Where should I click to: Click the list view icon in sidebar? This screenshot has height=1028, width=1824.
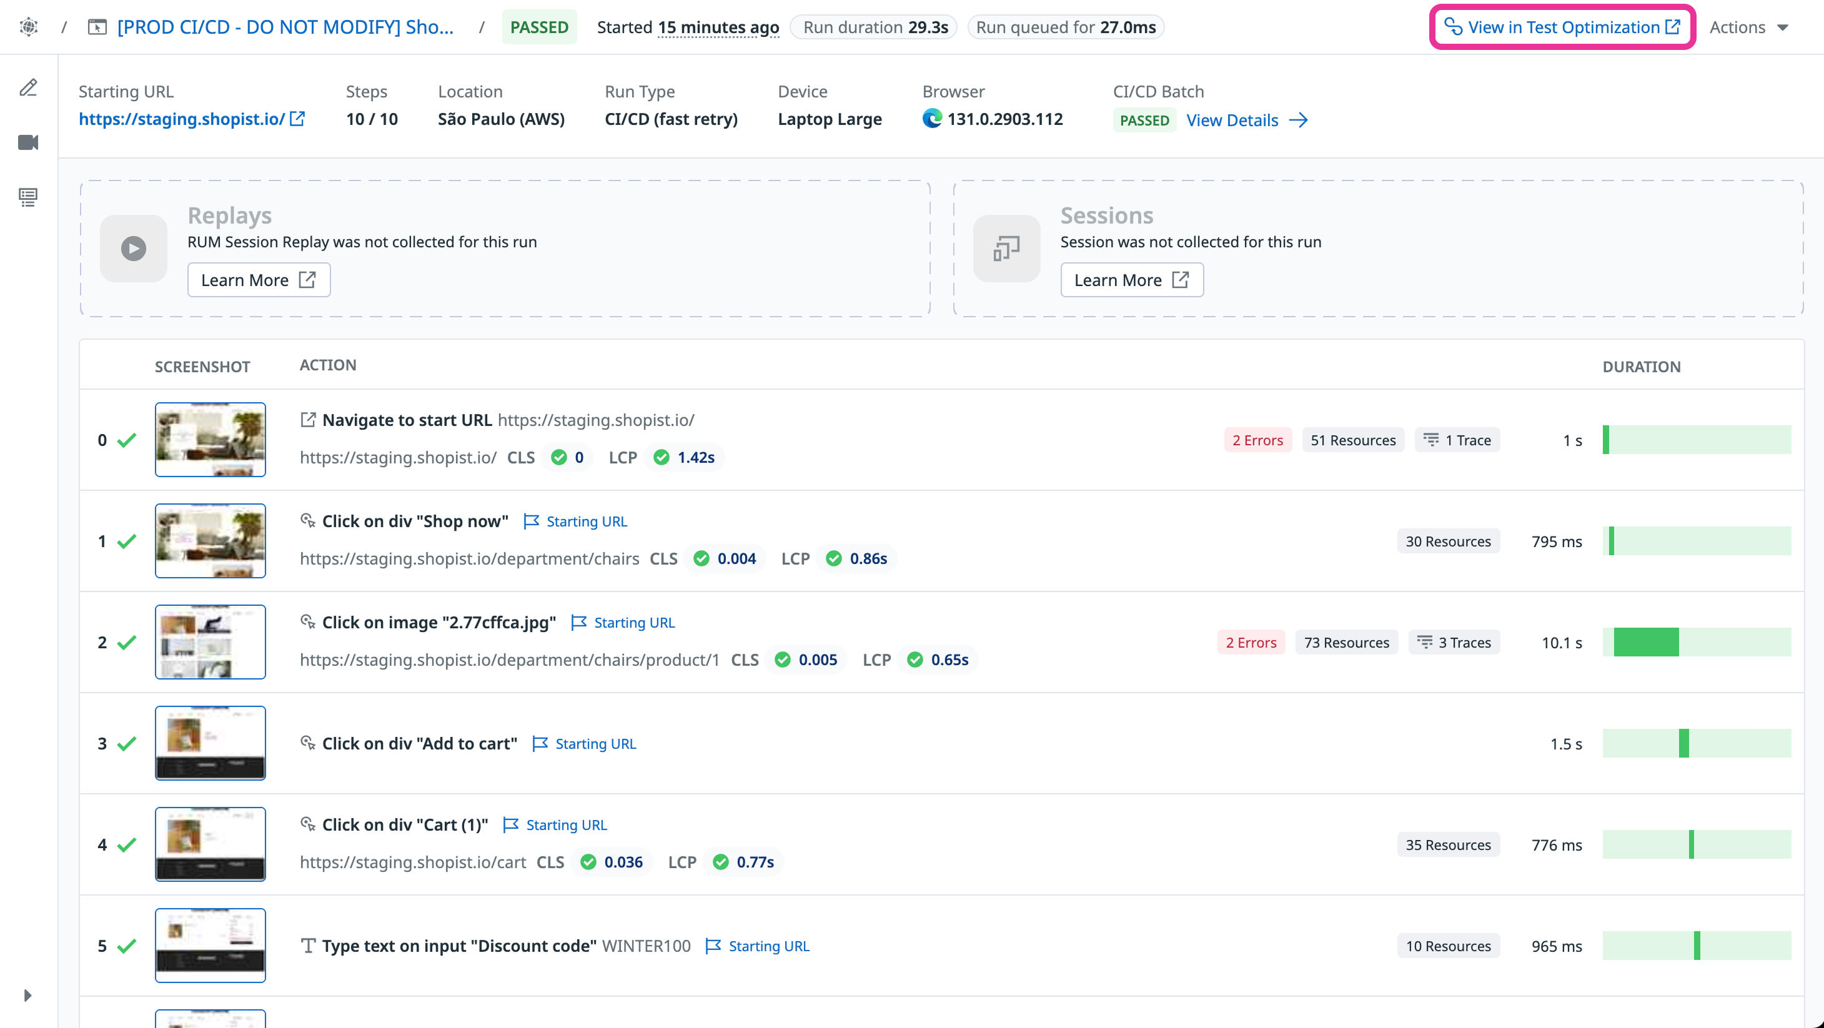(x=28, y=197)
